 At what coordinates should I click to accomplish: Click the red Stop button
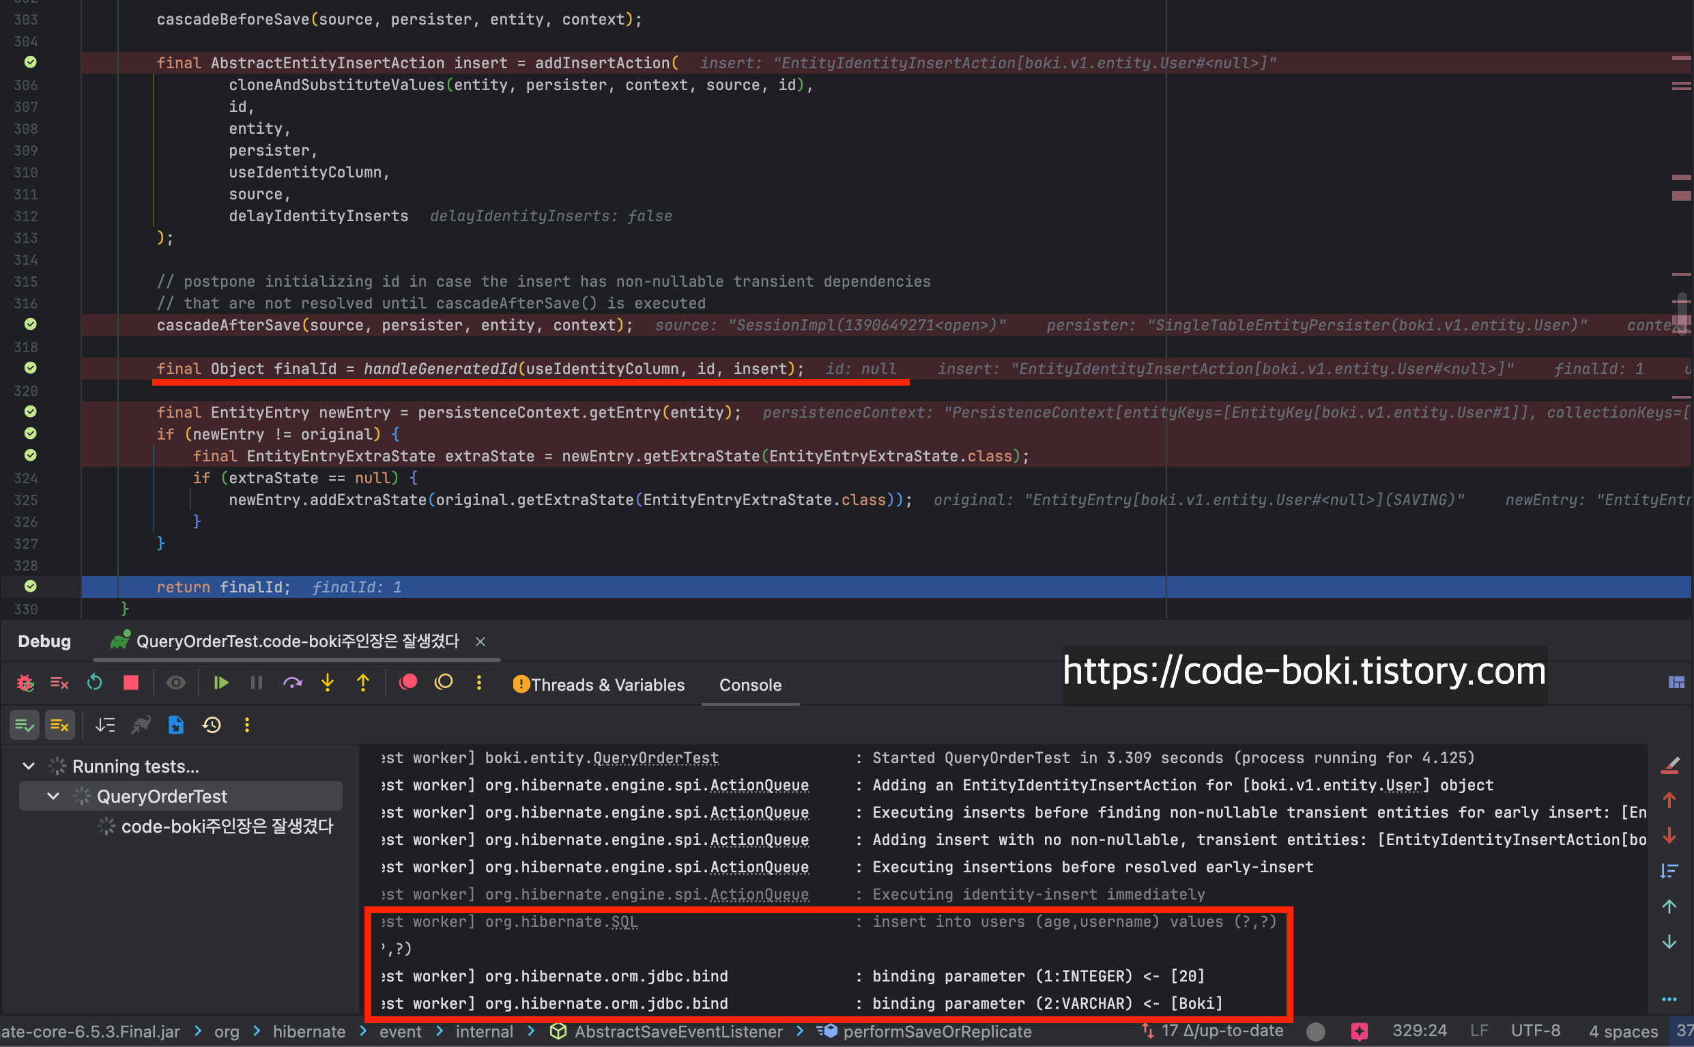point(131,683)
